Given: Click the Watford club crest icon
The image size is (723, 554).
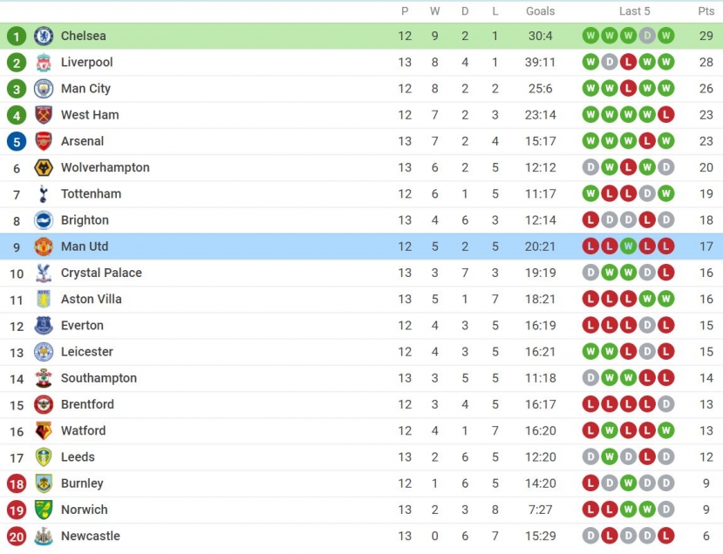Looking at the screenshot, I should (44, 430).
